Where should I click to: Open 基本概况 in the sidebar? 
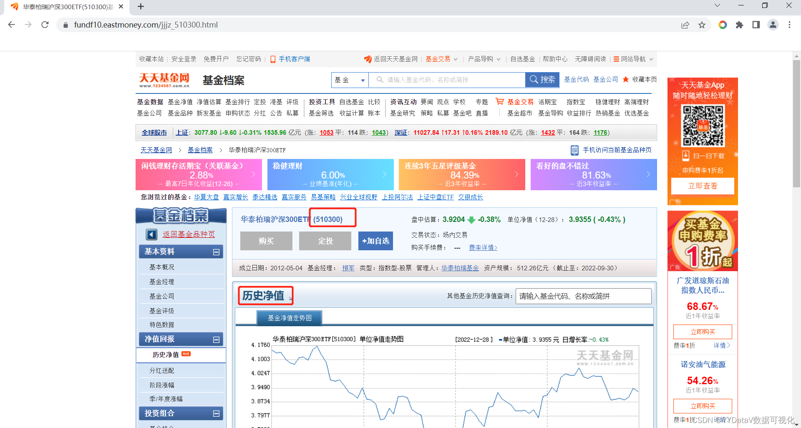162,267
